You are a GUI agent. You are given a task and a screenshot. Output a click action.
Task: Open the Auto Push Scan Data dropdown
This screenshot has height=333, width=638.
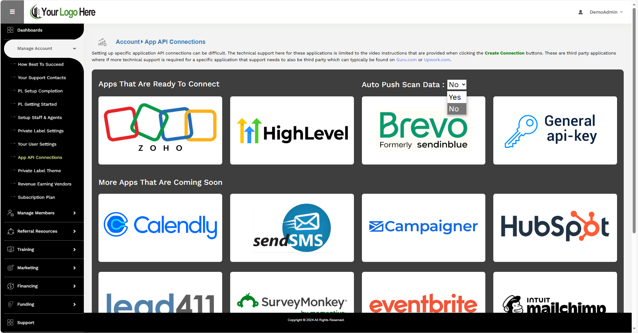click(x=457, y=84)
